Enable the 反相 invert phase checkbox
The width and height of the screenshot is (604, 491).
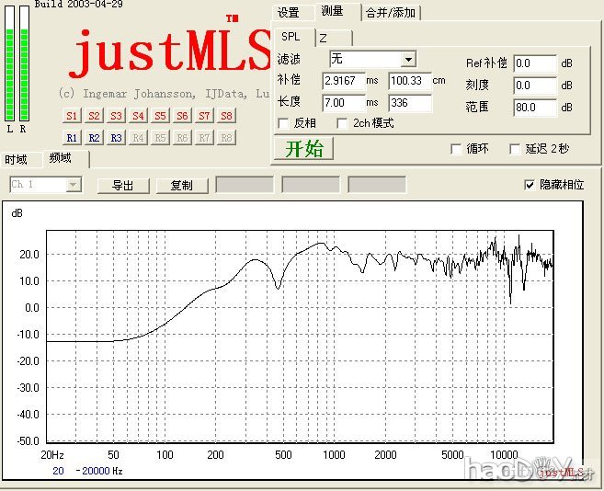284,123
